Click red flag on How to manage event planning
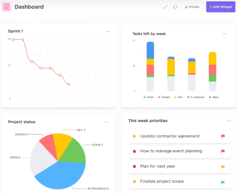The height and width of the screenshot is (193, 237). click(223, 151)
